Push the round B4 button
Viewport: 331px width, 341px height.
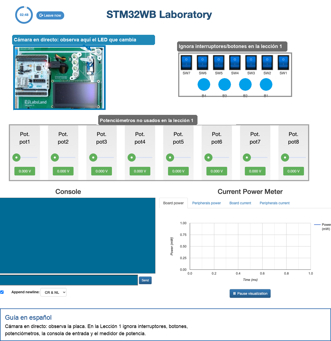pyautogui.click(x=204, y=84)
